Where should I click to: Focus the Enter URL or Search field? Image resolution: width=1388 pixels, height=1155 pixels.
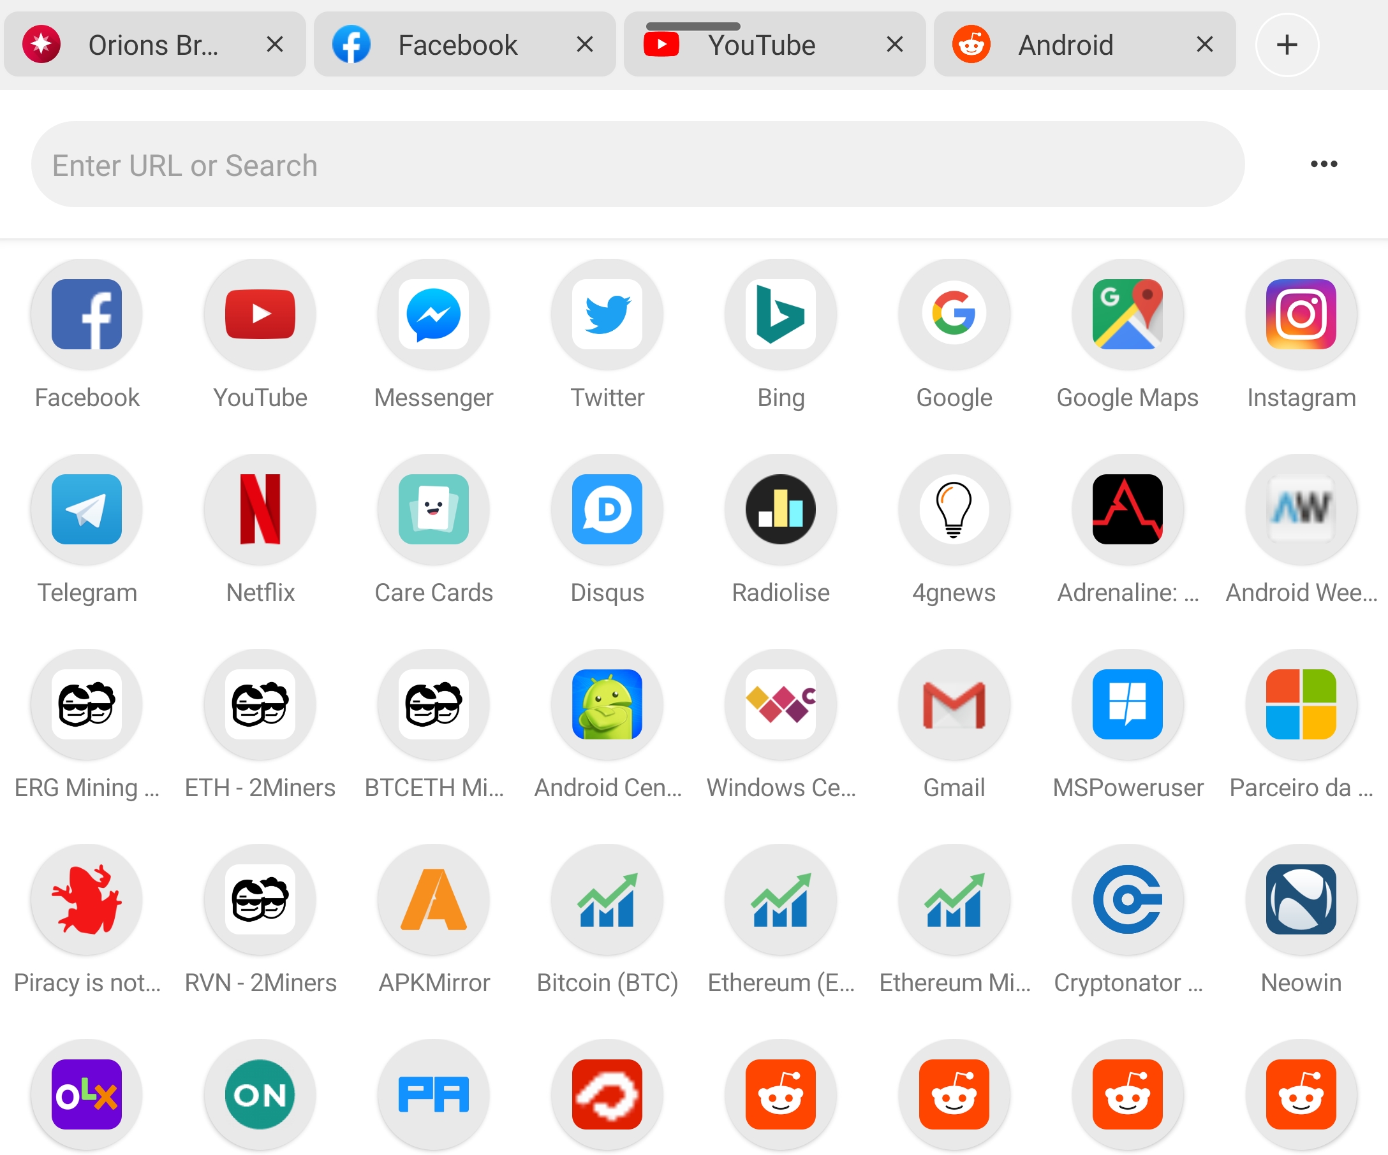click(637, 164)
